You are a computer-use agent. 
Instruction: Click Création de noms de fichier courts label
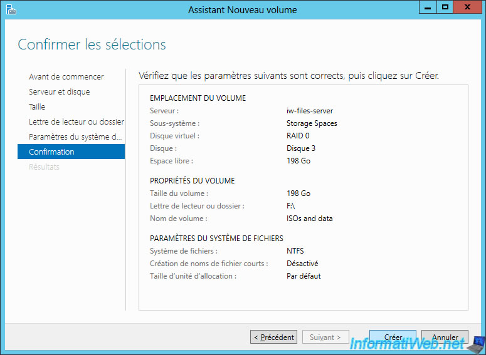[209, 264]
